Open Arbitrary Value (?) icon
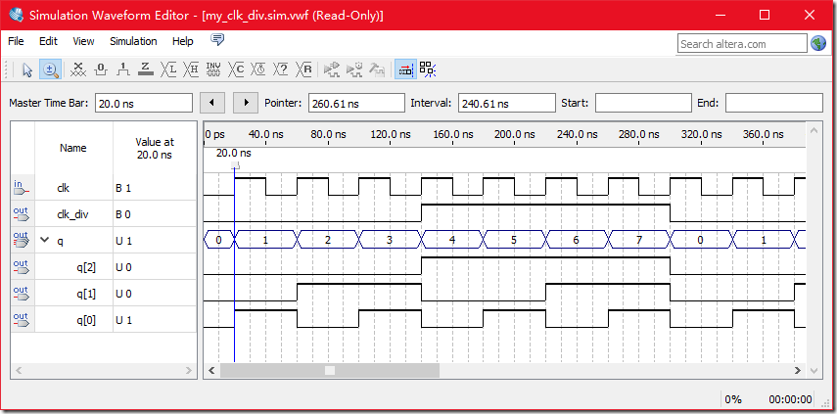The image size is (837, 414). click(281, 69)
